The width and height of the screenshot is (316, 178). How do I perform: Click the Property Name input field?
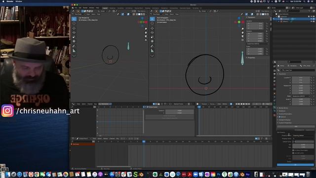pos(303,135)
